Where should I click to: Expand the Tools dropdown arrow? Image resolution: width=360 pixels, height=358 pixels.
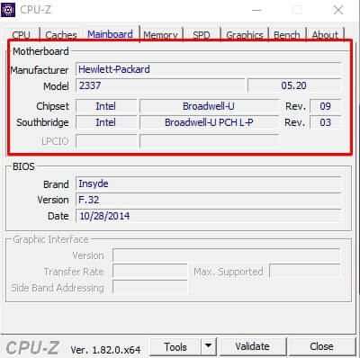[x=208, y=347]
